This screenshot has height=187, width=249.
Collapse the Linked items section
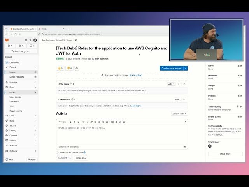tap(184, 99)
